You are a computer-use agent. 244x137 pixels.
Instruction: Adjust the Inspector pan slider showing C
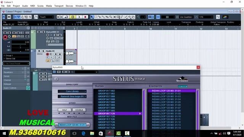20,46
